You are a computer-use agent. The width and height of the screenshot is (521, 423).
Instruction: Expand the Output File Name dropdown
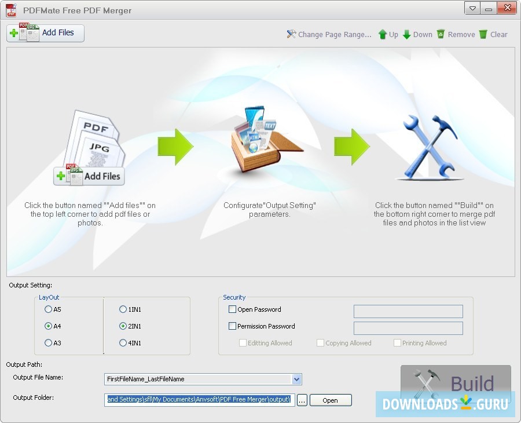297,379
